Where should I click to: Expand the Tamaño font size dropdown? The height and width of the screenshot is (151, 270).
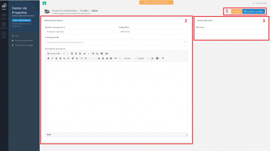[143, 58]
